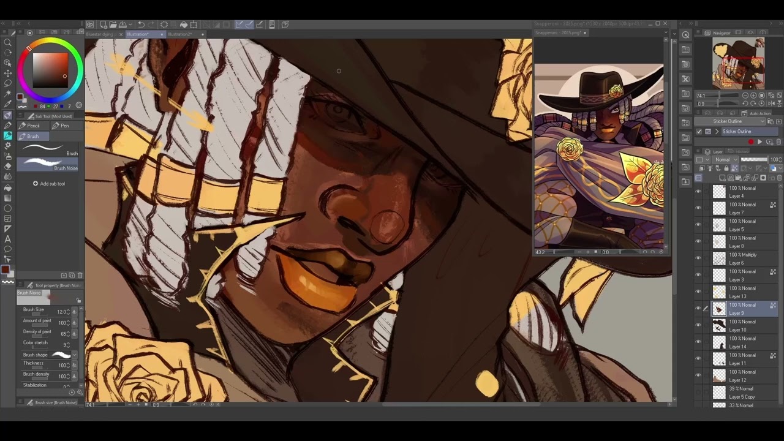Select the Eraser tool
The height and width of the screenshot is (441, 784).
click(x=8, y=166)
